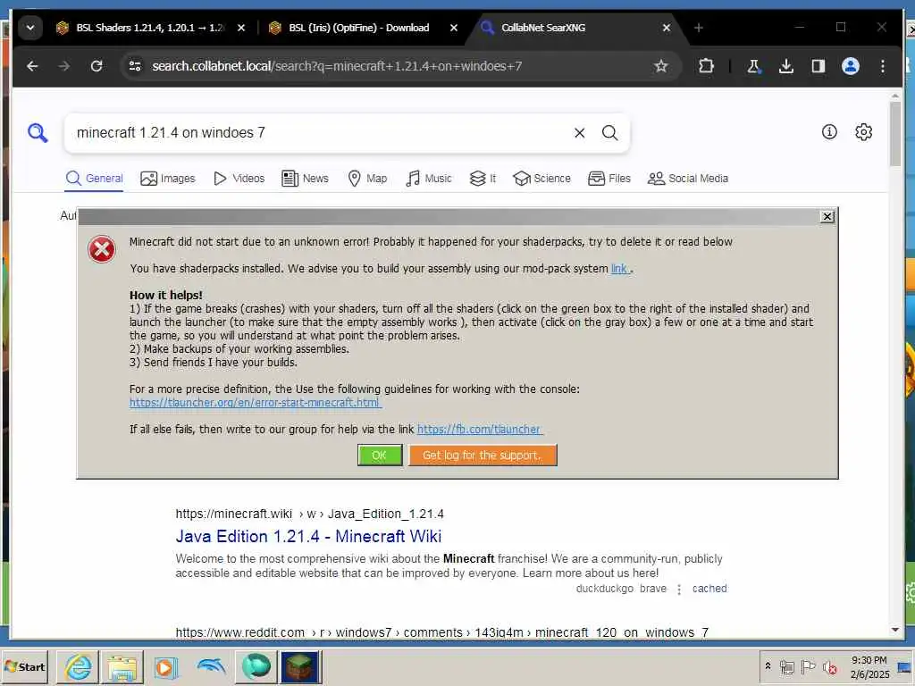Screen dimensions: 915x686
Task: Follow the mod-pack system link
Action: click(620, 268)
